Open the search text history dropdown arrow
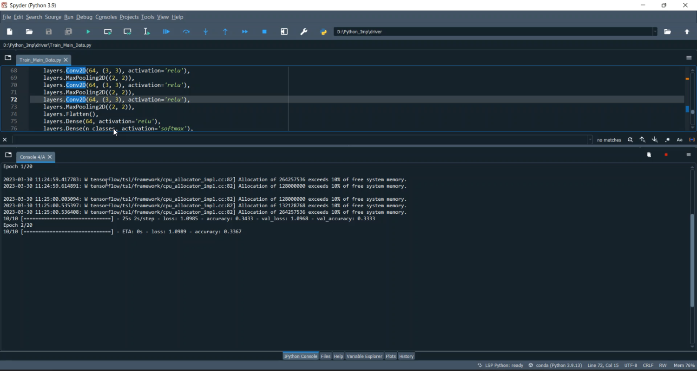The height and width of the screenshot is (371, 697). coord(590,140)
